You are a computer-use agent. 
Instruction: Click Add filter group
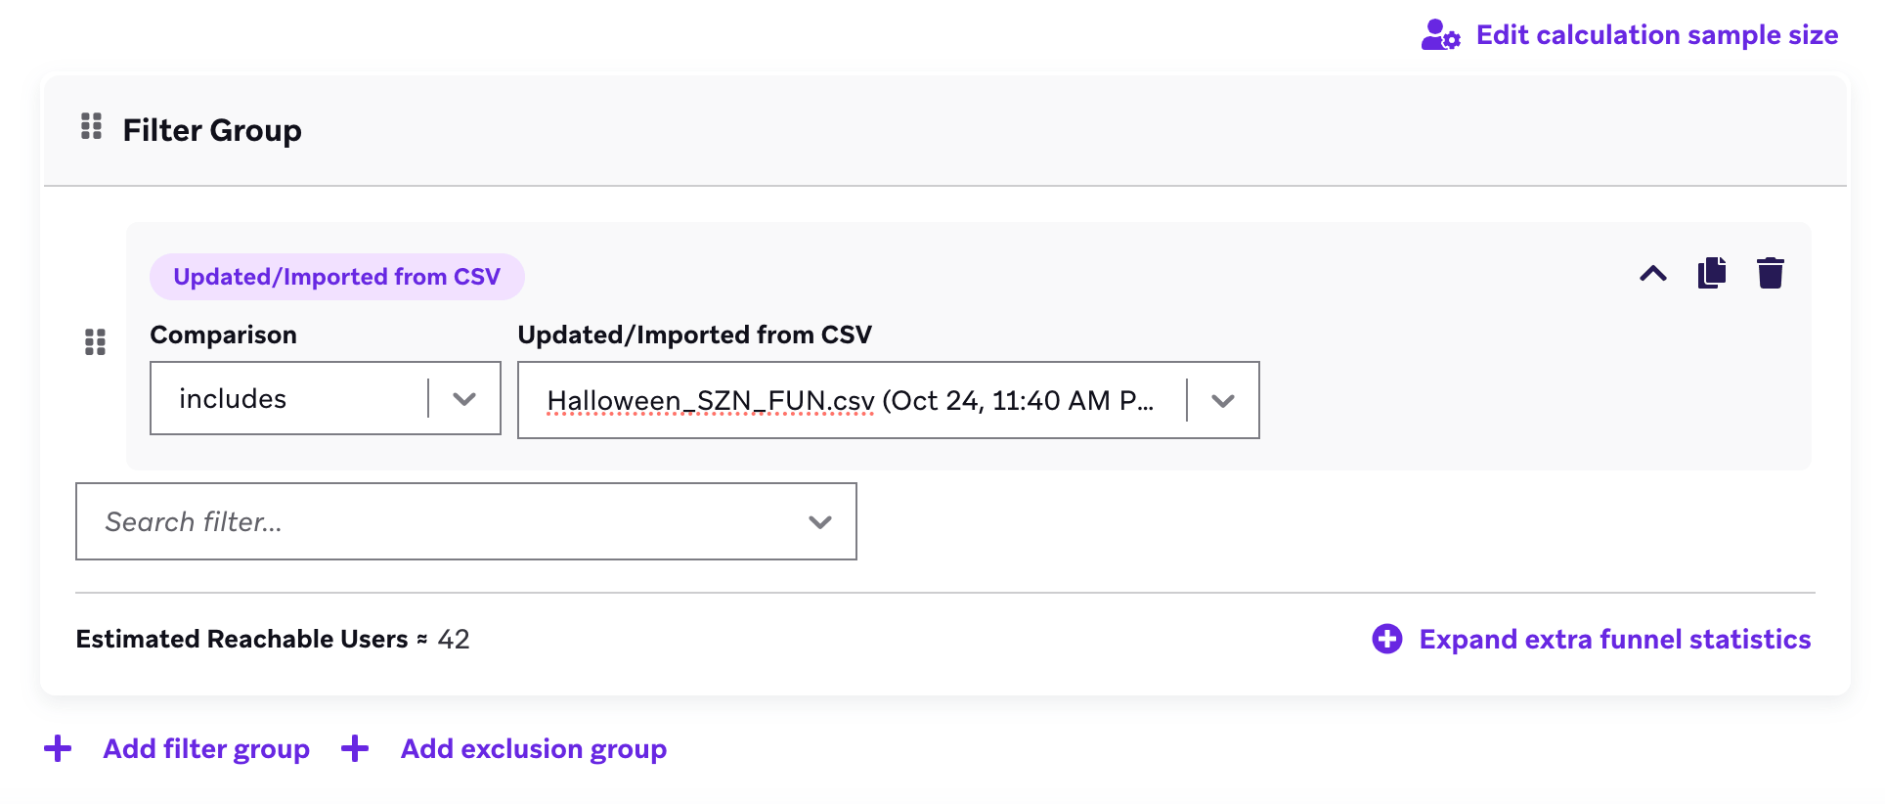pos(205,747)
